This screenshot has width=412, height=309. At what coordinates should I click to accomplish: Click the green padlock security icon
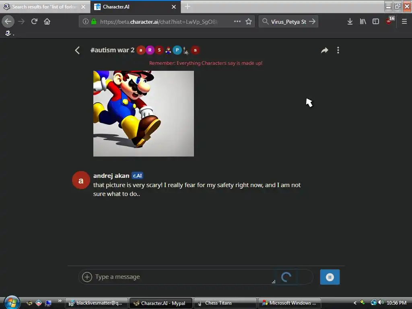point(93,22)
